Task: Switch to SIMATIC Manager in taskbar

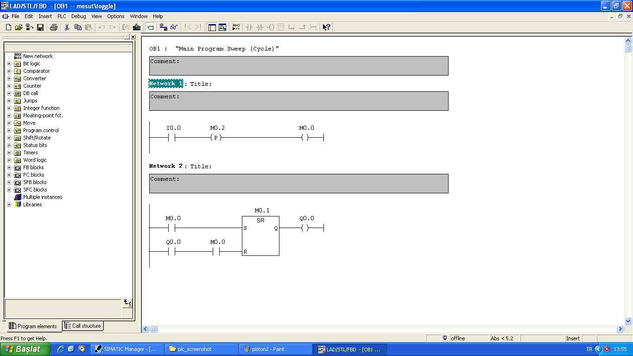Action: pos(127,349)
